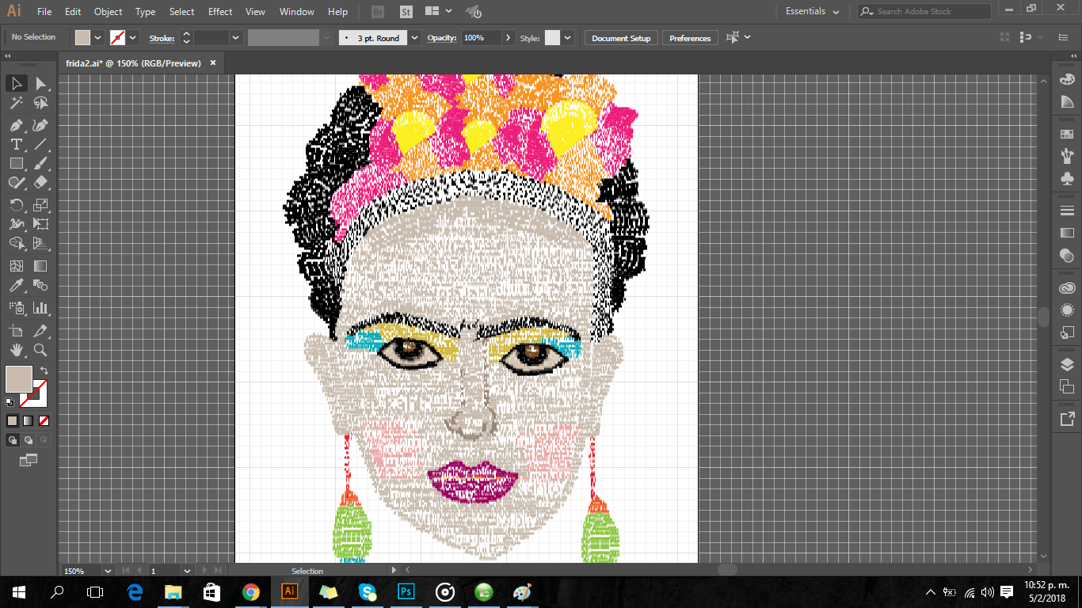Open the Symbols panel club icon
The width and height of the screenshot is (1082, 608).
pyautogui.click(x=1067, y=179)
